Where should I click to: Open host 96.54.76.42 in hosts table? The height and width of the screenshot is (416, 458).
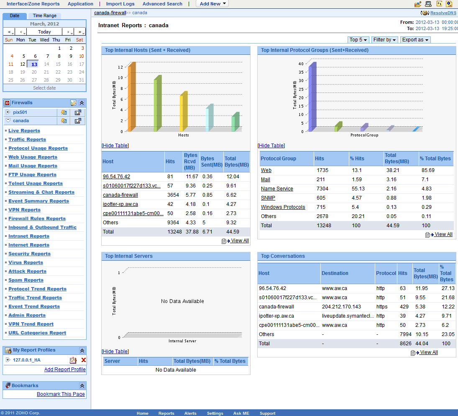click(116, 177)
